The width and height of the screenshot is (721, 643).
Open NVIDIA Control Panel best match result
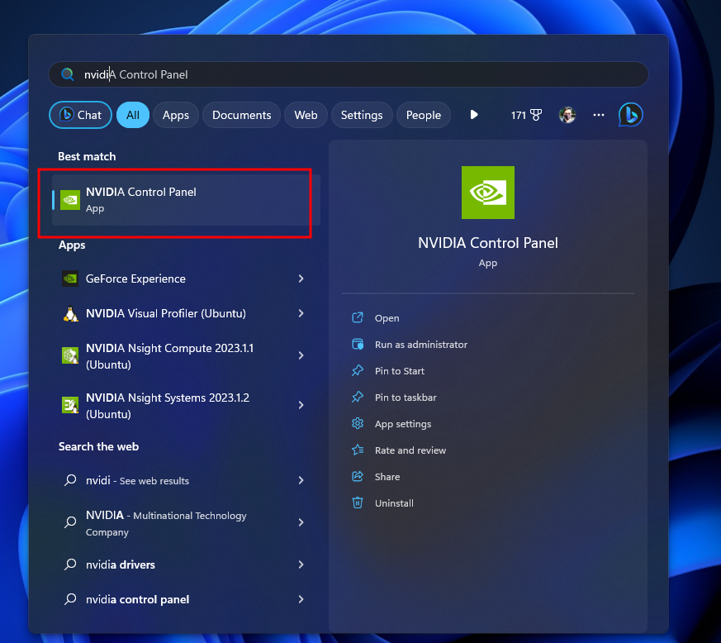point(186,200)
